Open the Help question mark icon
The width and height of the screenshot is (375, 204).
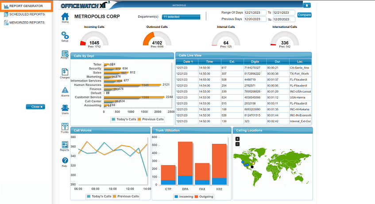pos(65,161)
